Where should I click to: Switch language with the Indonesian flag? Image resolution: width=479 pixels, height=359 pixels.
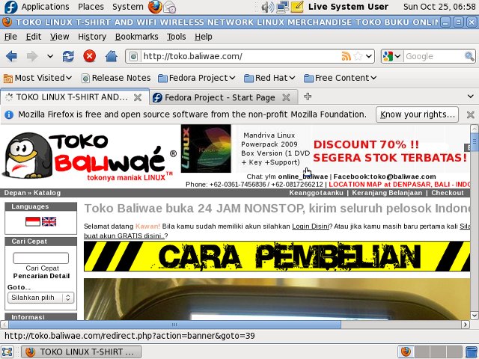33,221
